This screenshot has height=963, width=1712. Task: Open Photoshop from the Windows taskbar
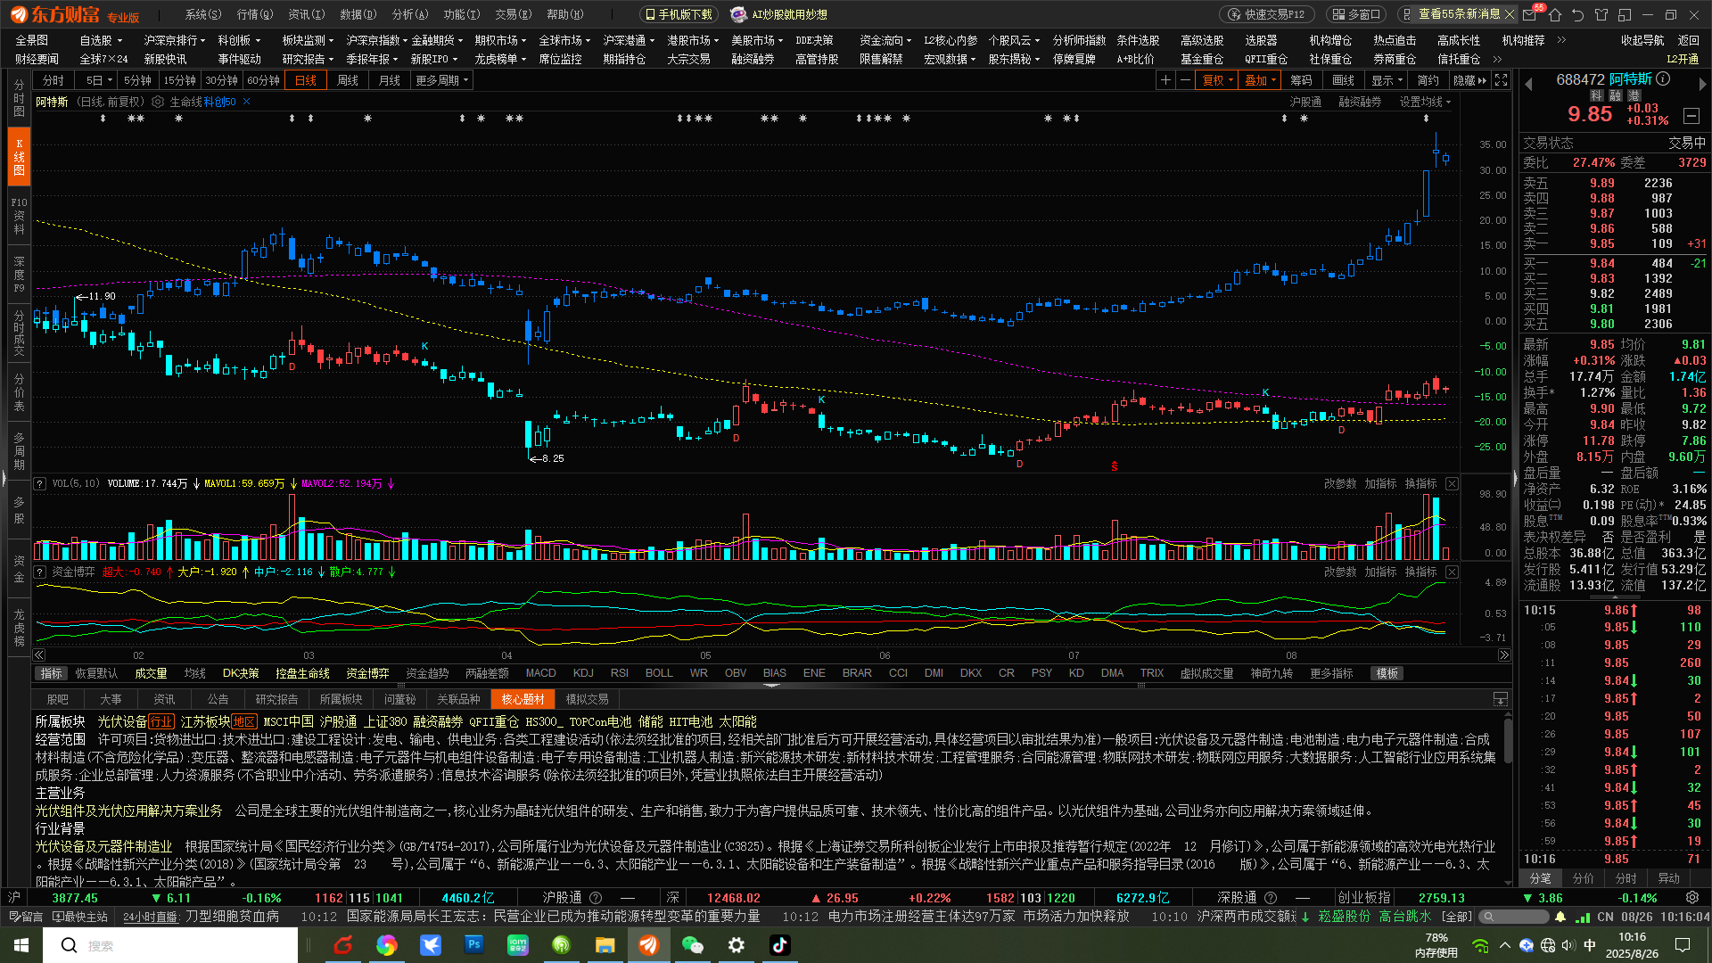click(x=473, y=945)
